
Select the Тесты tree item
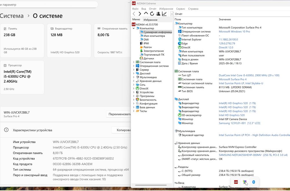click(141, 111)
